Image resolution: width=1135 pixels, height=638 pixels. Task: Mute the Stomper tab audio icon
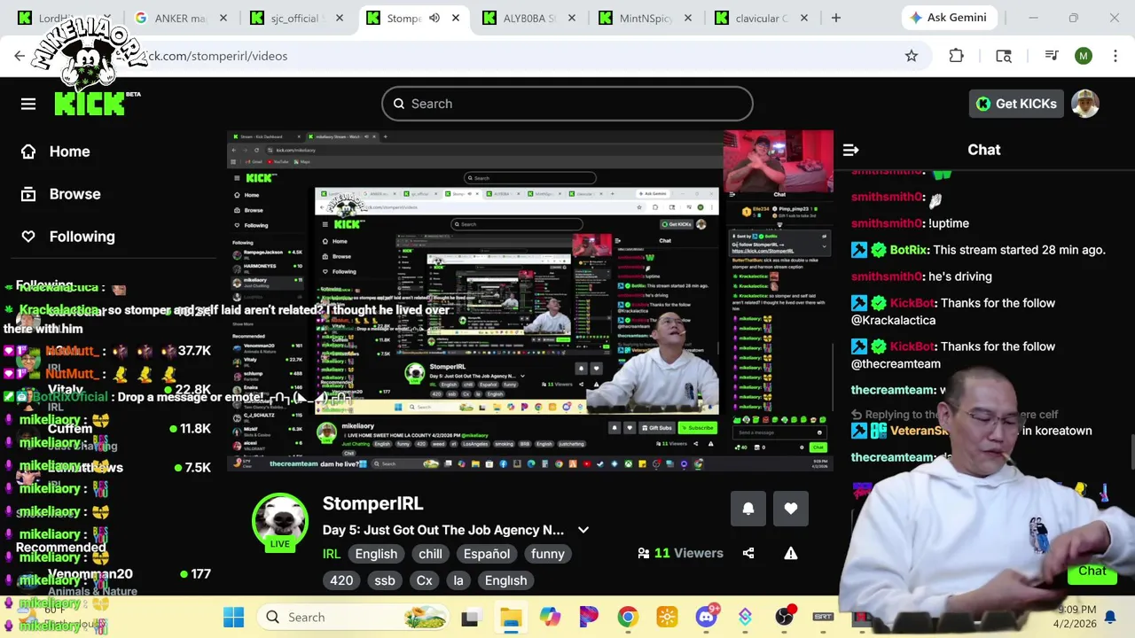coord(434,18)
